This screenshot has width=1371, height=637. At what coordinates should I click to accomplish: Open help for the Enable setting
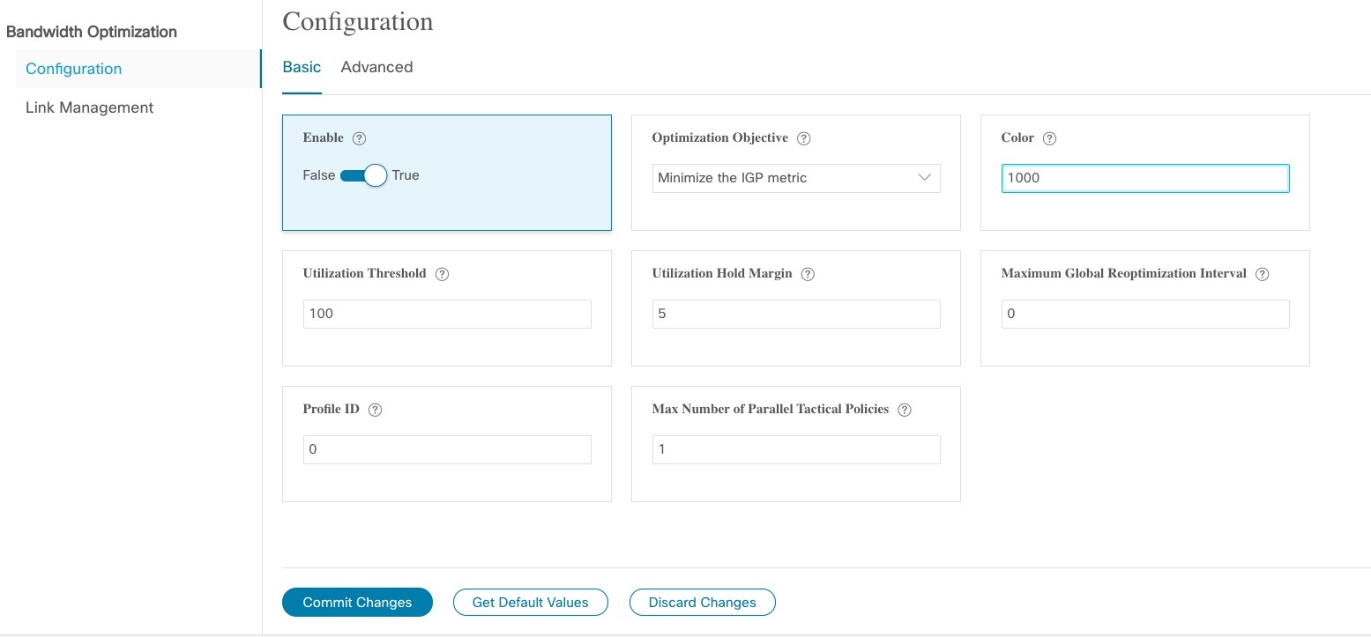point(359,137)
